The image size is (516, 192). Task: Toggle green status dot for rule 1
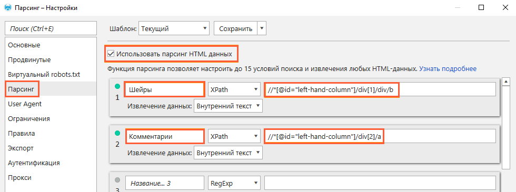(117, 87)
